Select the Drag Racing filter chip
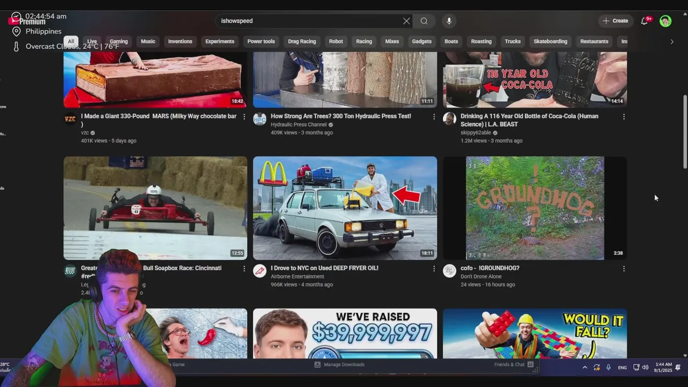The image size is (688, 387). [302, 41]
